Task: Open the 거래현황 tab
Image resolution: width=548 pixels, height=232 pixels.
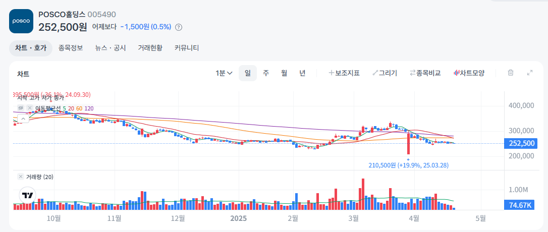Action: [x=150, y=48]
